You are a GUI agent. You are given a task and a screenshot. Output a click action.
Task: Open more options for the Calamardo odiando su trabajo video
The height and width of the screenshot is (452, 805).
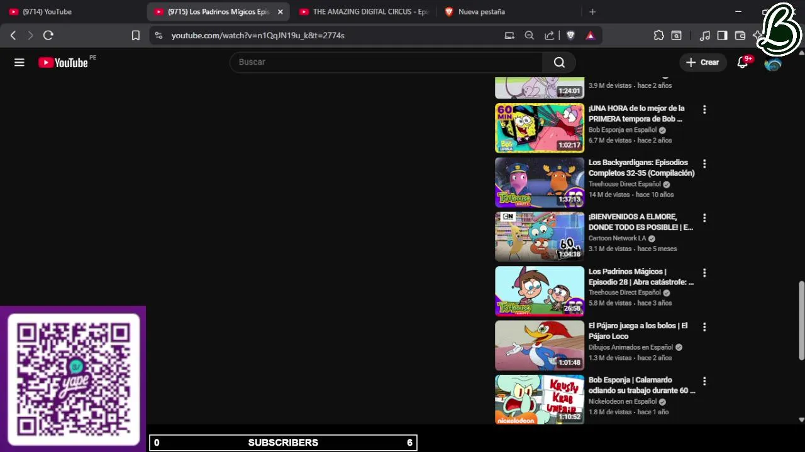coord(704,382)
